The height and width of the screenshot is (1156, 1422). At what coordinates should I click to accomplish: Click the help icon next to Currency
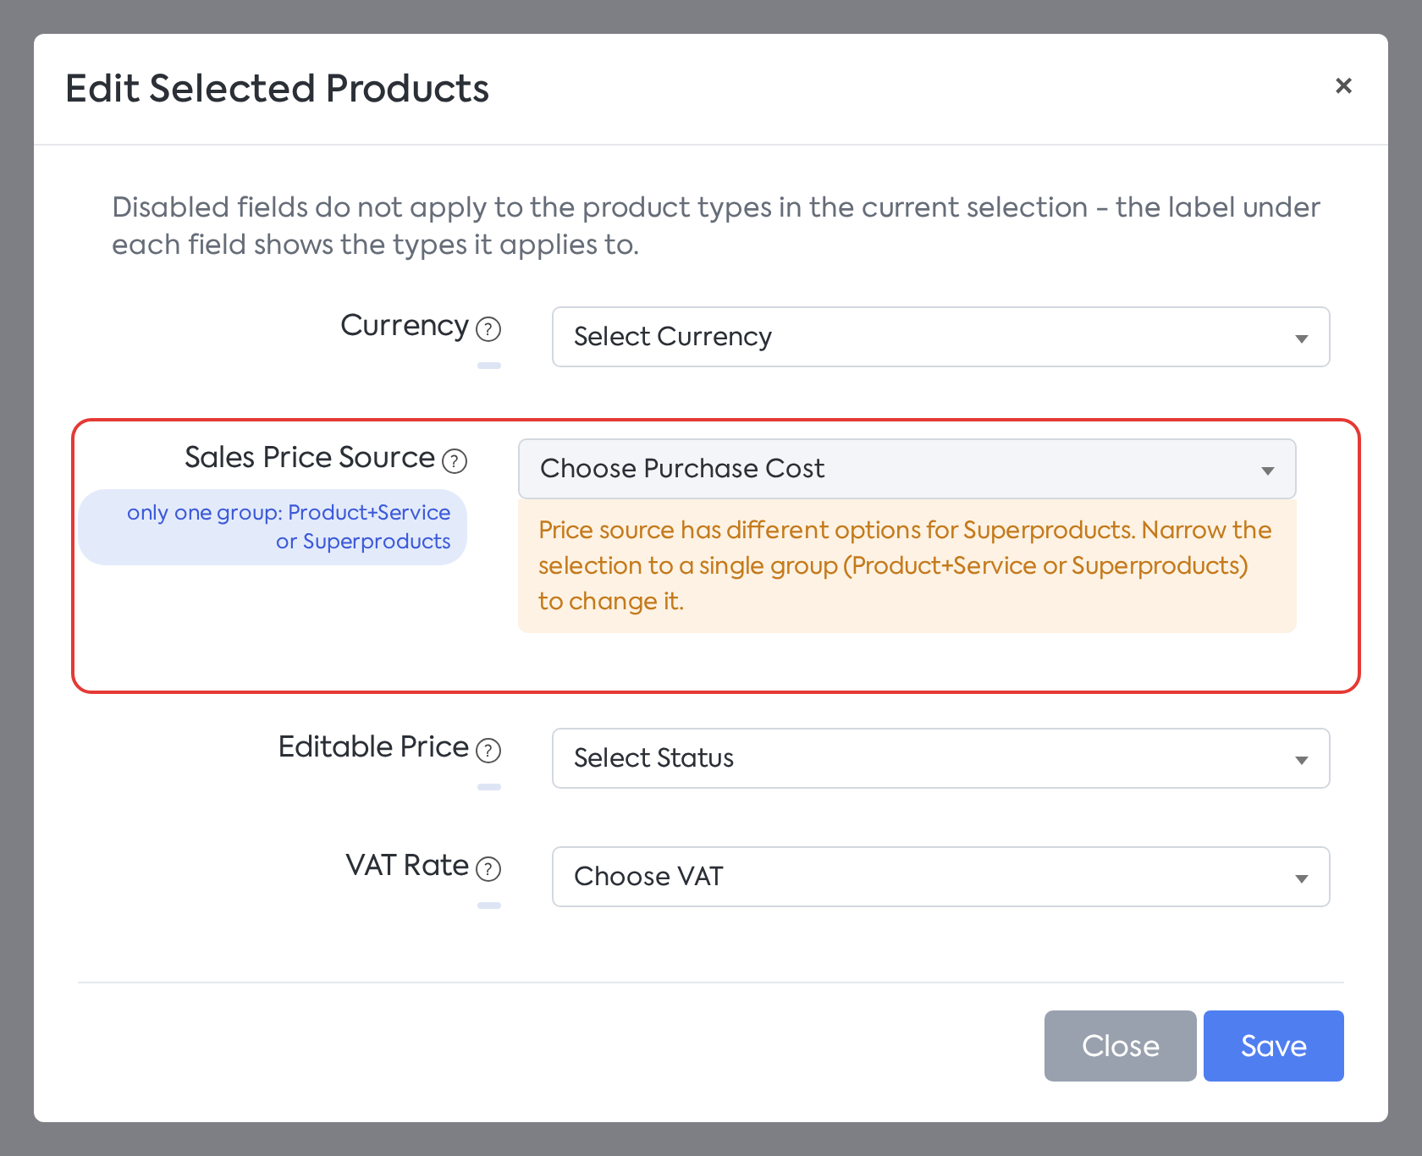point(488,328)
